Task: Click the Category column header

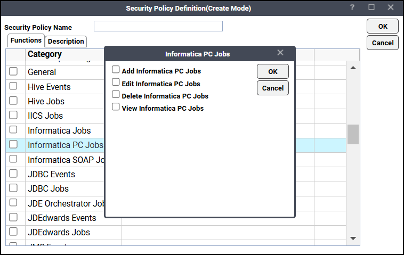Action: tap(45, 54)
